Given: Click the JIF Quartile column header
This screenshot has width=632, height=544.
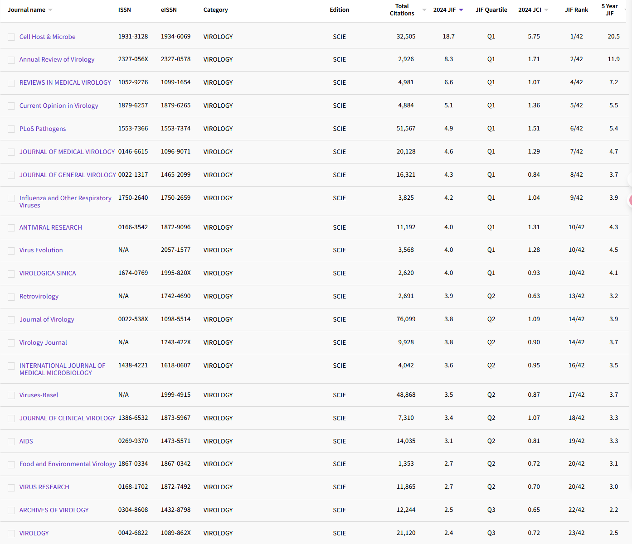Looking at the screenshot, I should point(491,10).
